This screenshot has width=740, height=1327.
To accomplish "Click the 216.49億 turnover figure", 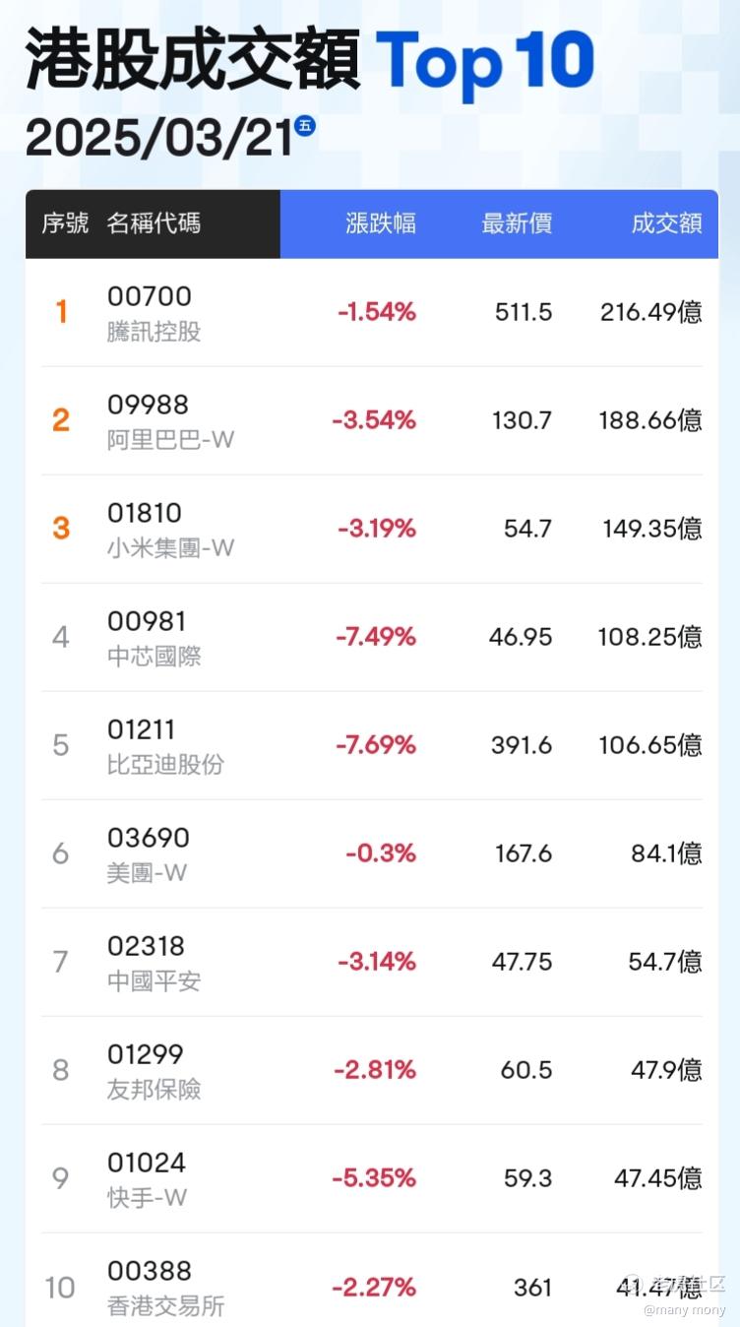I will (x=651, y=312).
